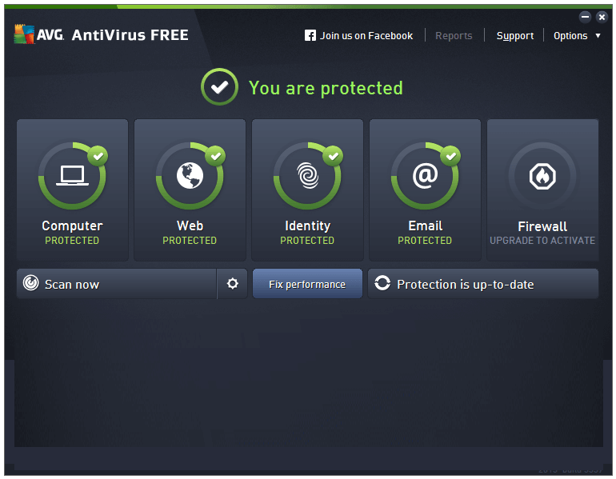
Task: Click the update refresh arrows icon
Action: tap(383, 284)
